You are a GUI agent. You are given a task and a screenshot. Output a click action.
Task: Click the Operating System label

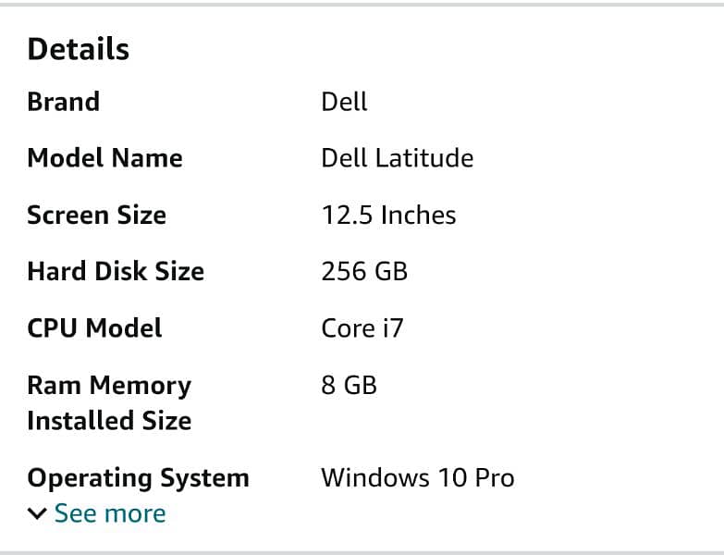[x=138, y=478]
